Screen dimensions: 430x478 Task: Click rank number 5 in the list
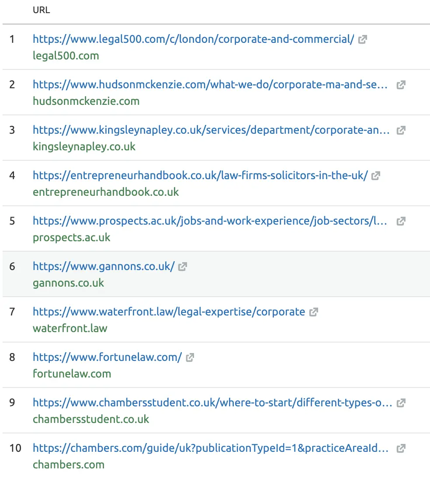coord(12,221)
